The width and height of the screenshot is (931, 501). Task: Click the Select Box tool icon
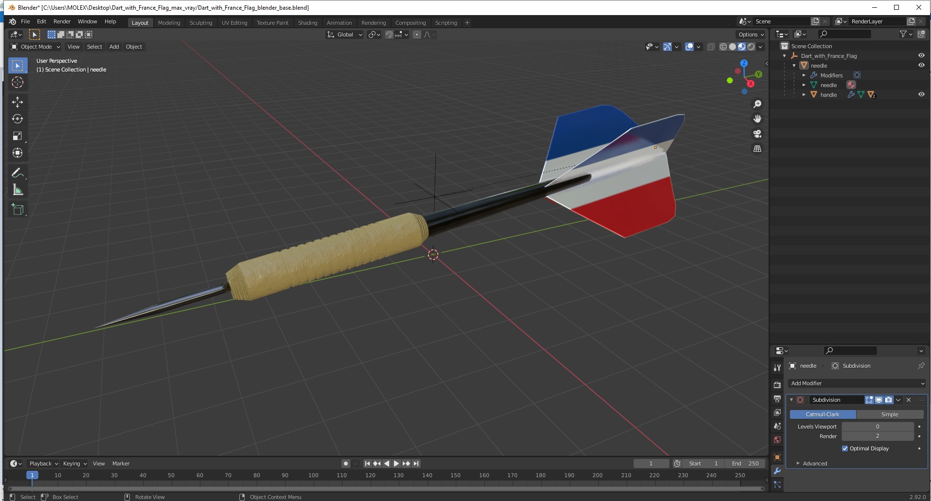[18, 65]
